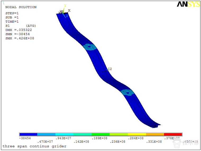Screen dimensions: 201x151
Task: Click the dark blue legend color band
Action: (x=28, y=134)
